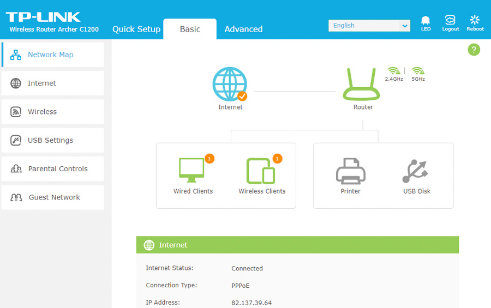Switch to the Advanced tab

(243, 29)
